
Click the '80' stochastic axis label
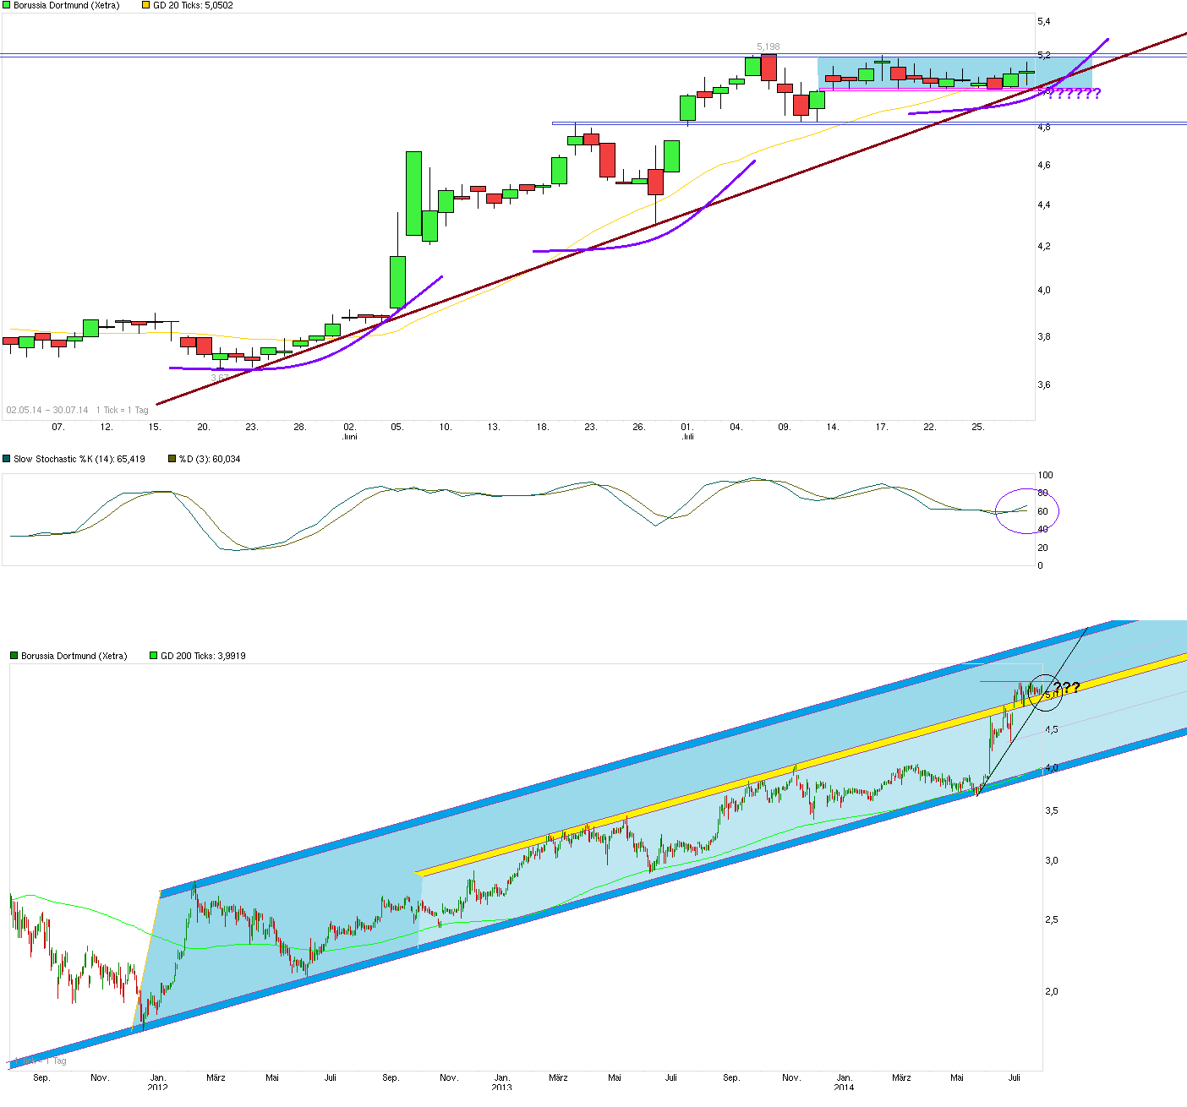point(1042,493)
